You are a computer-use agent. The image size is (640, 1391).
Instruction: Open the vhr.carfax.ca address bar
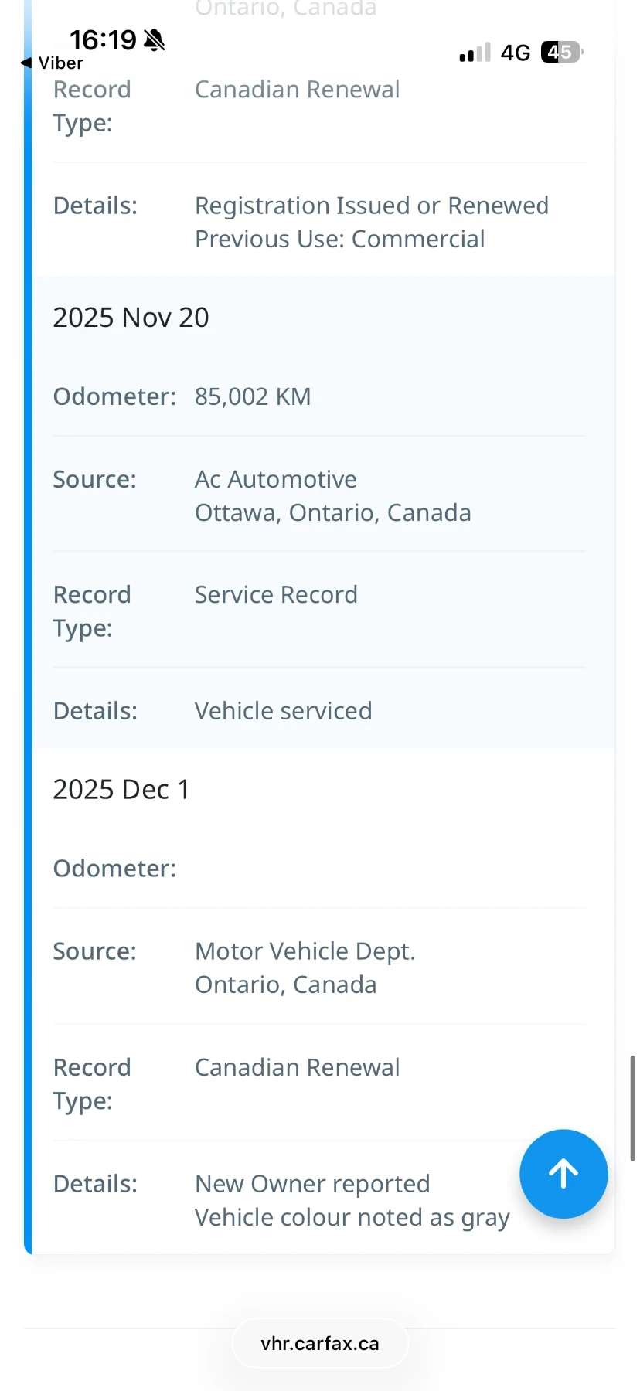[320, 1344]
